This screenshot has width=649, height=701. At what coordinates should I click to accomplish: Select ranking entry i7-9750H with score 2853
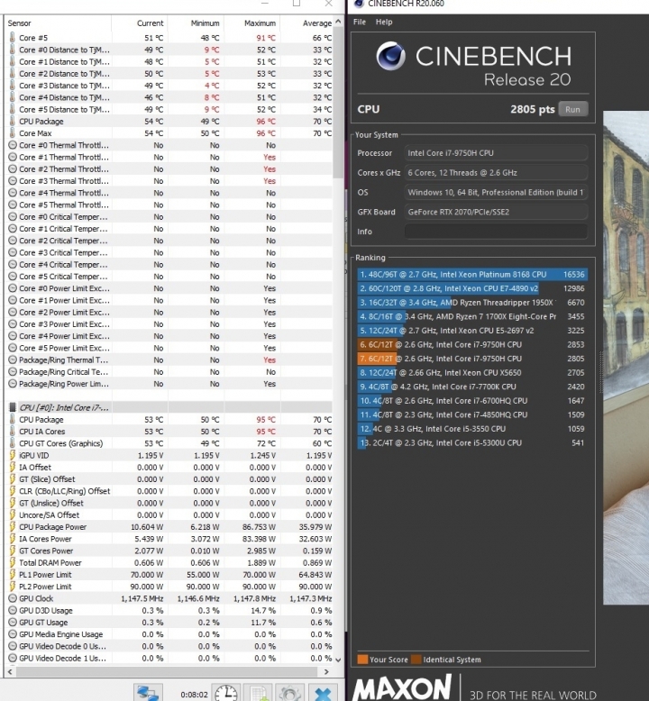(x=472, y=345)
